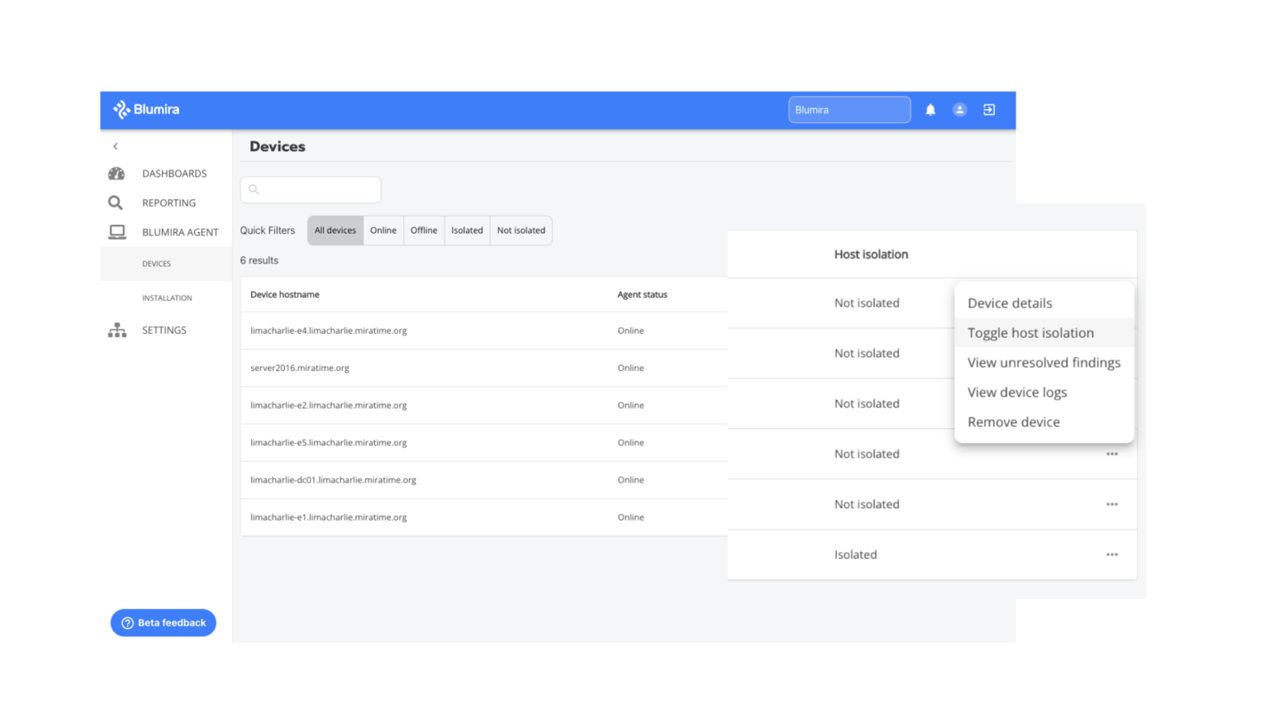The height and width of the screenshot is (714, 1269).
Task: Collapse the sidebar with the chevron
Action: (115, 145)
